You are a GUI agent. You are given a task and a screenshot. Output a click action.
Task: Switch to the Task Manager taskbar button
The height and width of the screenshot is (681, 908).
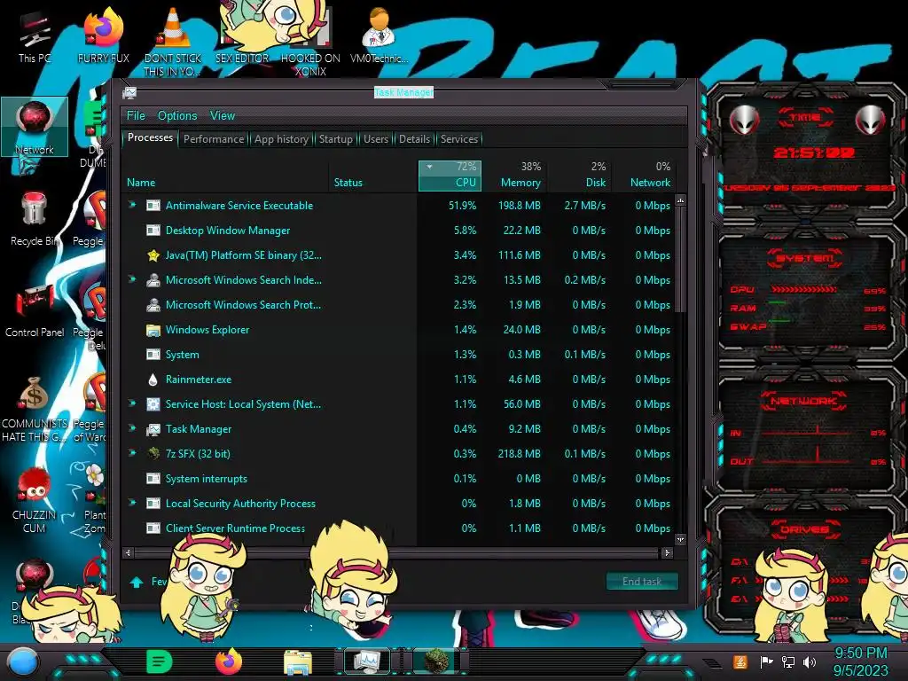point(366,661)
